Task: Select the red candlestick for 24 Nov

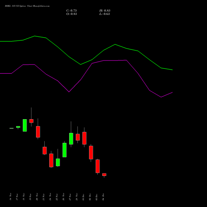Action: click(51, 160)
